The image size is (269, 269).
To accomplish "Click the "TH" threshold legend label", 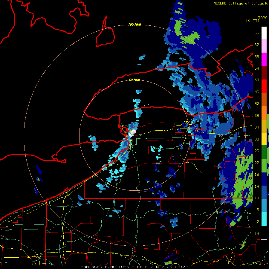I will tap(257, 233).
